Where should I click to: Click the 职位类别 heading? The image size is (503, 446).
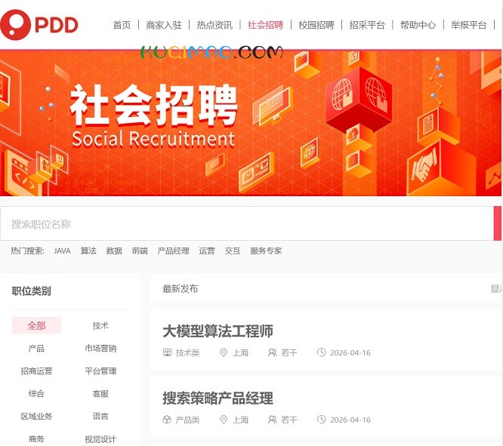click(x=32, y=291)
